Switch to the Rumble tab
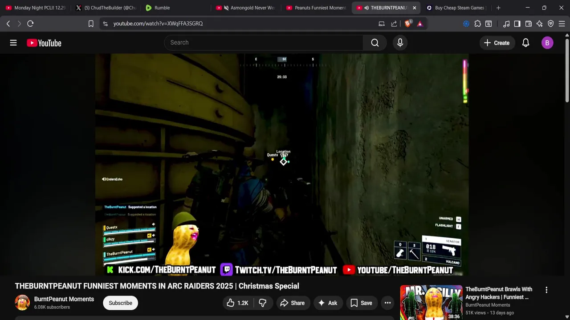The height and width of the screenshot is (320, 570). tap(175, 8)
